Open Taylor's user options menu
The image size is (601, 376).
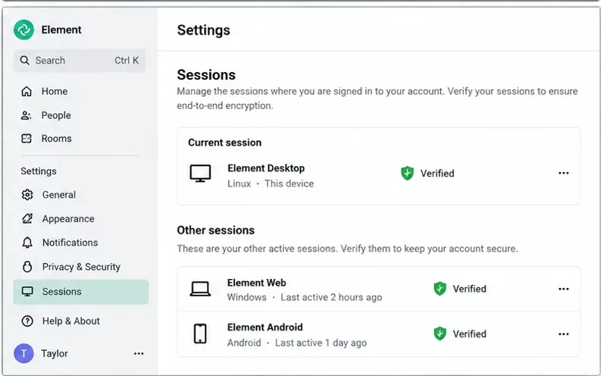pos(139,353)
